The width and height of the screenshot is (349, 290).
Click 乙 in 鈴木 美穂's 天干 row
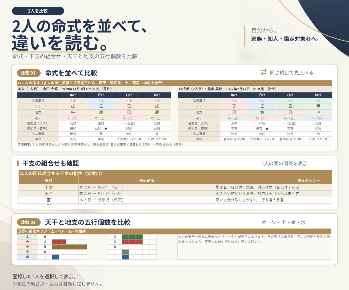click(290, 106)
